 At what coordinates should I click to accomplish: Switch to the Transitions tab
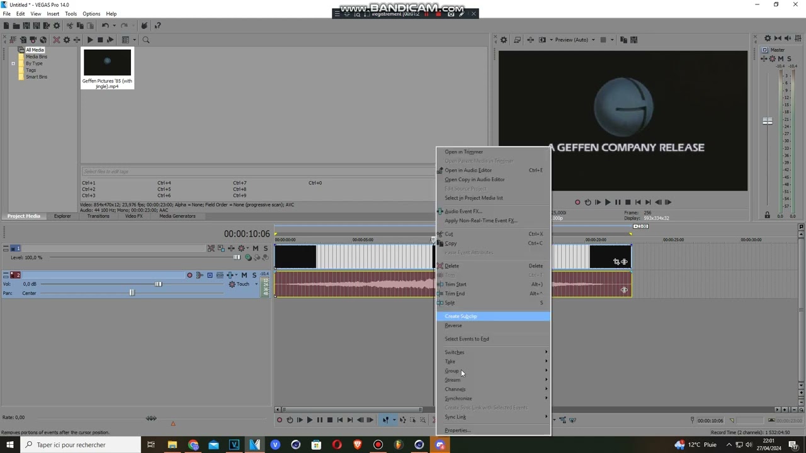click(98, 216)
